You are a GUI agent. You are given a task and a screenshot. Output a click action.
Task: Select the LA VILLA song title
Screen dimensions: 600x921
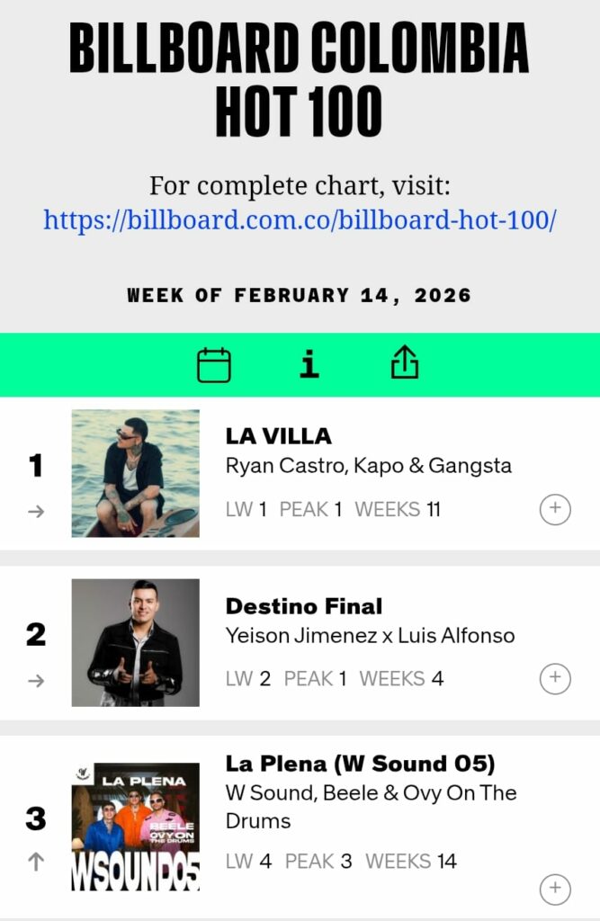[x=279, y=436]
